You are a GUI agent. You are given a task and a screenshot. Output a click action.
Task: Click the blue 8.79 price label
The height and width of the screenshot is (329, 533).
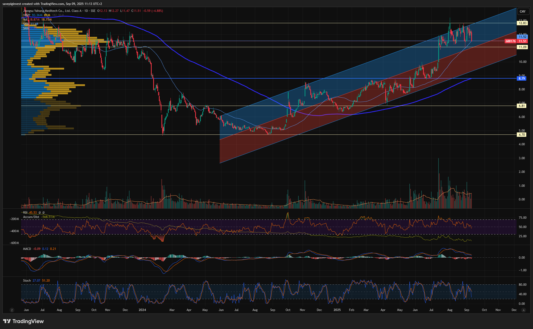tap(522, 79)
